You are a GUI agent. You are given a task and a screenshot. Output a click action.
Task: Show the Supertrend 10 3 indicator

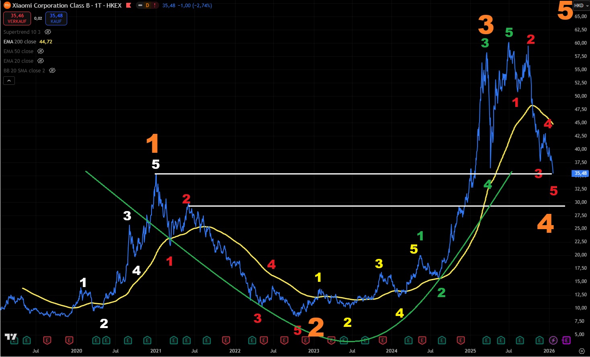48,32
